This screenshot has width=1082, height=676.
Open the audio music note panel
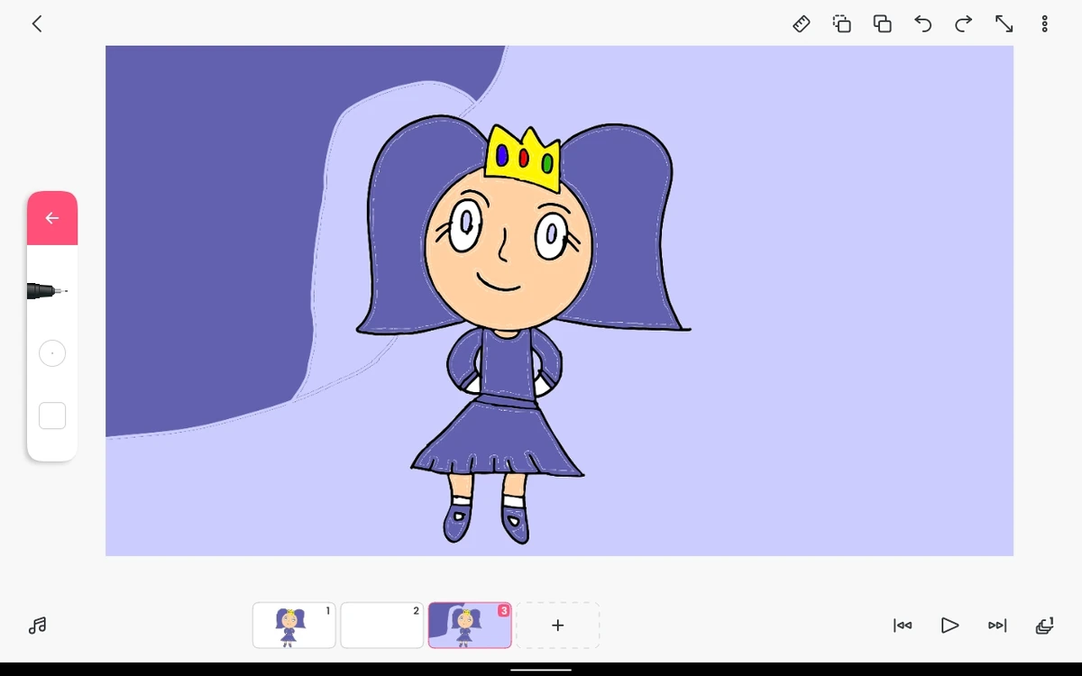(x=37, y=625)
